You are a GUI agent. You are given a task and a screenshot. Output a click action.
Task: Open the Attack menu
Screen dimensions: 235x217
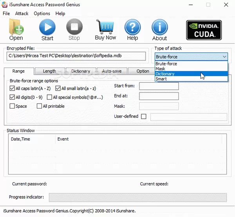[22, 13]
